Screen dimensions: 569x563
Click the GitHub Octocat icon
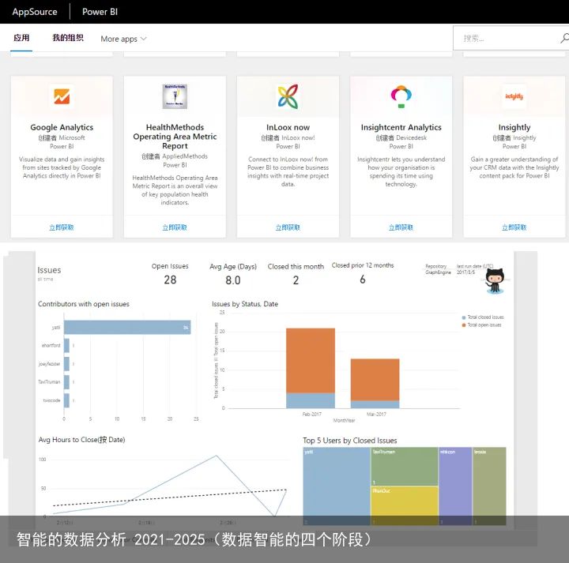495,280
